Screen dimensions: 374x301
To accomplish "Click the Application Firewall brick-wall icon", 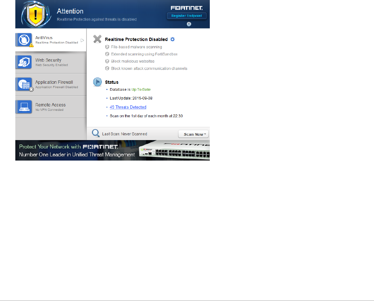I will (24, 84).
